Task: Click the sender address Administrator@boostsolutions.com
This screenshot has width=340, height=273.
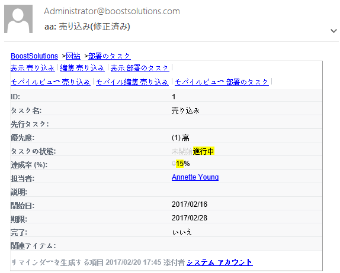Action: pyautogui.click(x=112, y=11)
